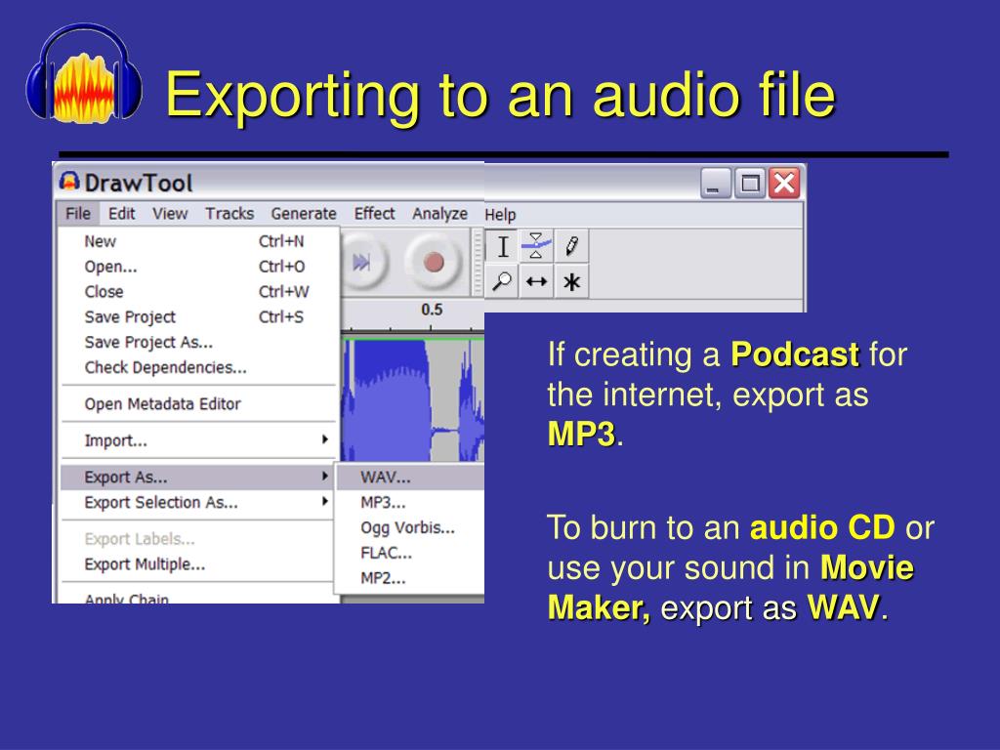Click the Skip to End button
The image size is (1000, 750).
[362, 262]
